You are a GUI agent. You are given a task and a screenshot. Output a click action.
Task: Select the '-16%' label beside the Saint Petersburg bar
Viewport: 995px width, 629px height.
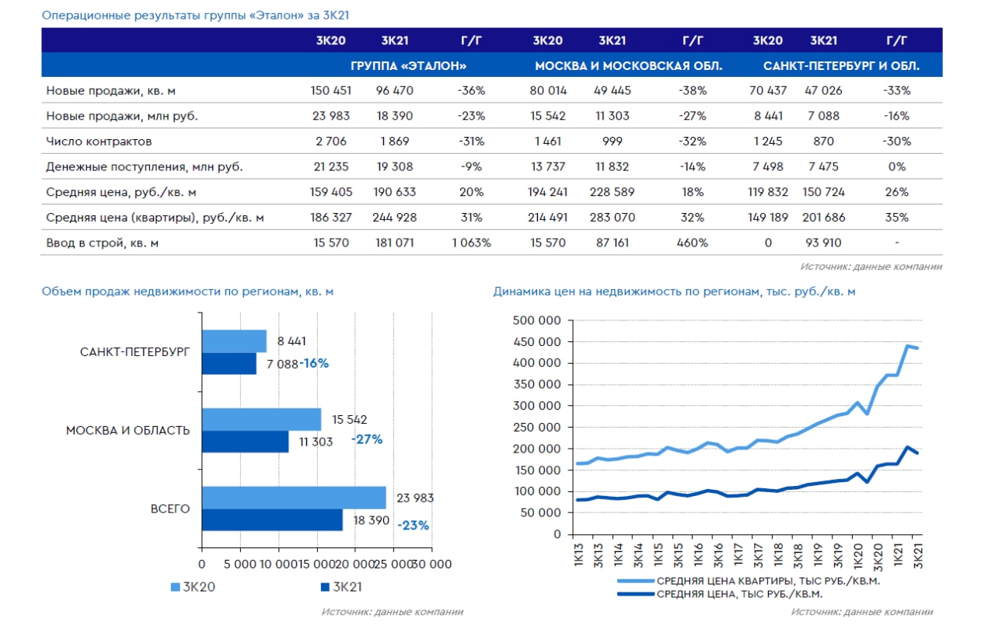coord(315,364)
